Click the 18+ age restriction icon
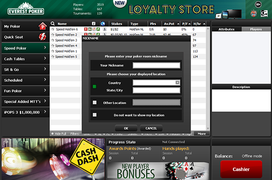Viewport: 272px width, 180px height. 258,4
